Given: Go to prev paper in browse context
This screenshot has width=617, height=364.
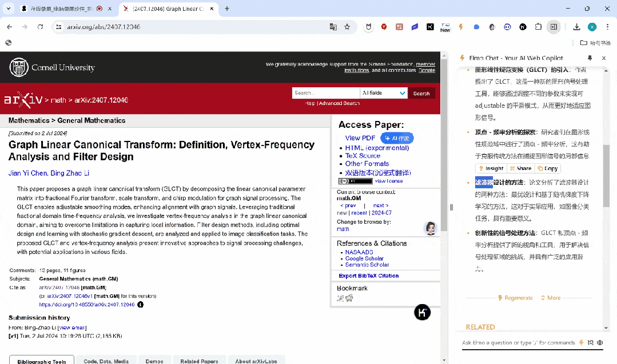Looking at the screenshot, I should 348,205.
